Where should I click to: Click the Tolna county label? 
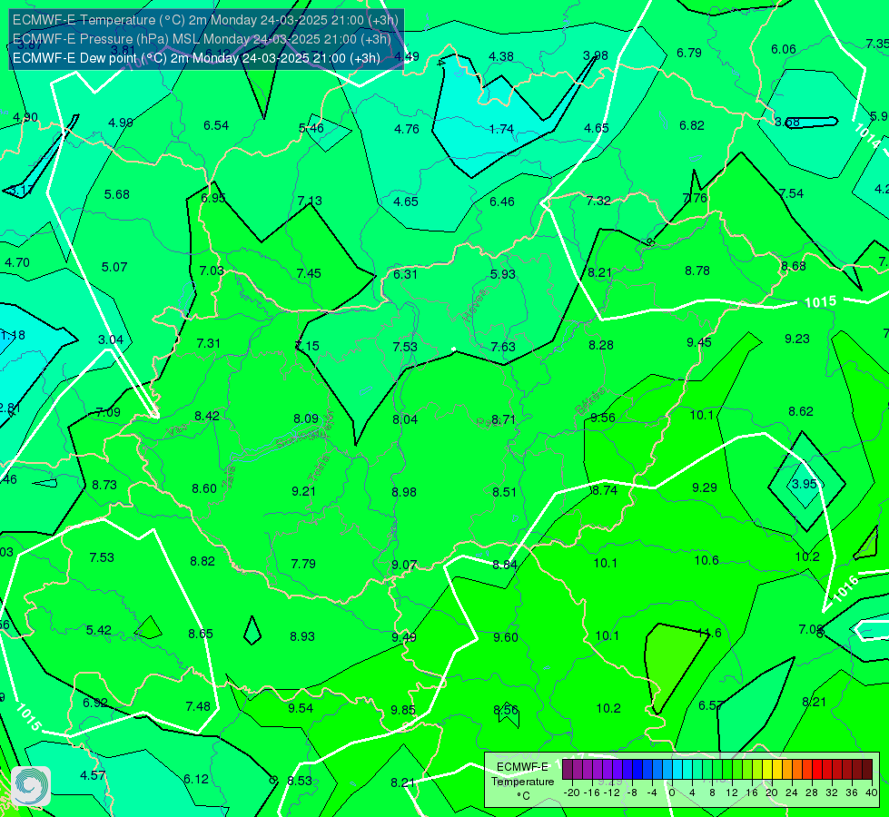point(318,468)
